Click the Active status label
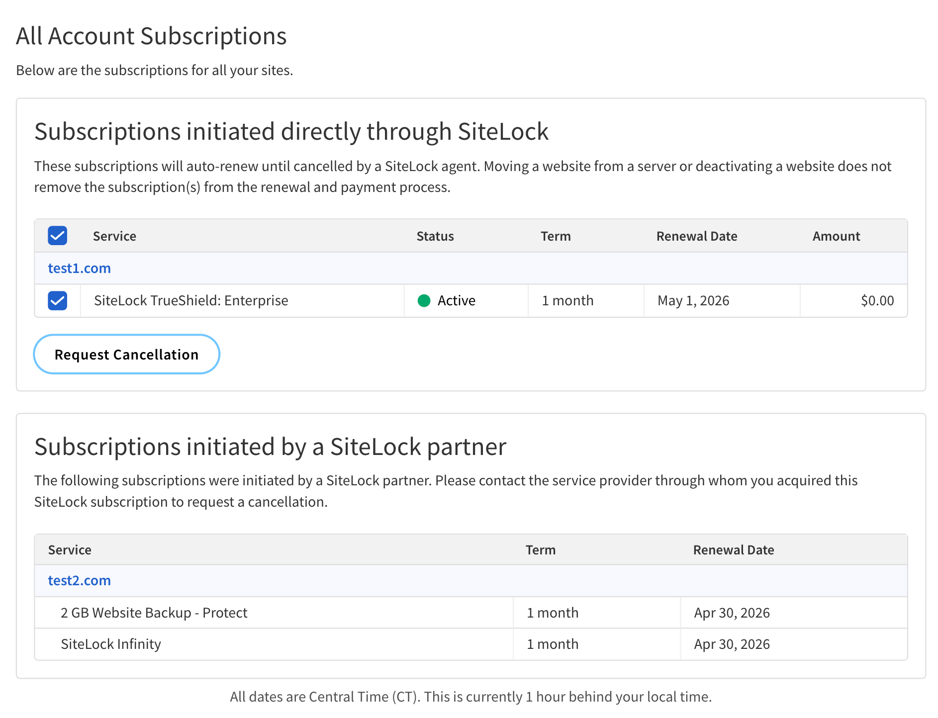 457,300
